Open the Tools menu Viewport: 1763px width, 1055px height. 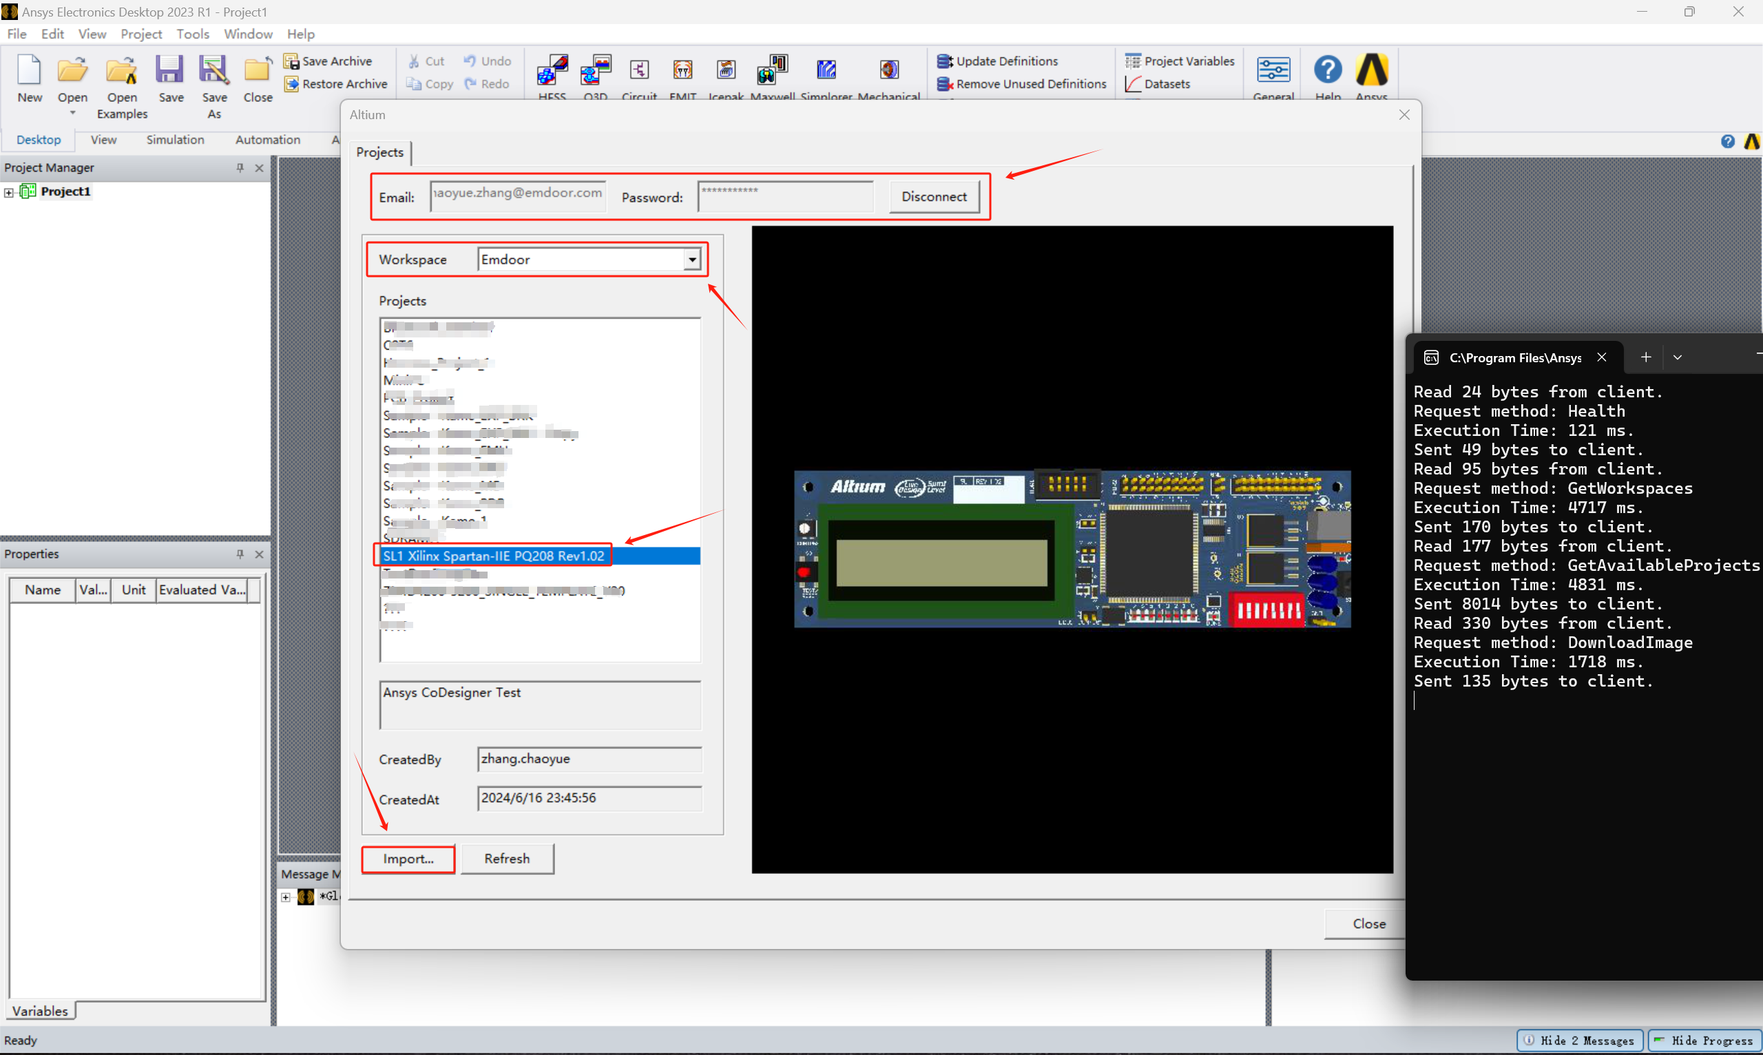tap(193, 34)
